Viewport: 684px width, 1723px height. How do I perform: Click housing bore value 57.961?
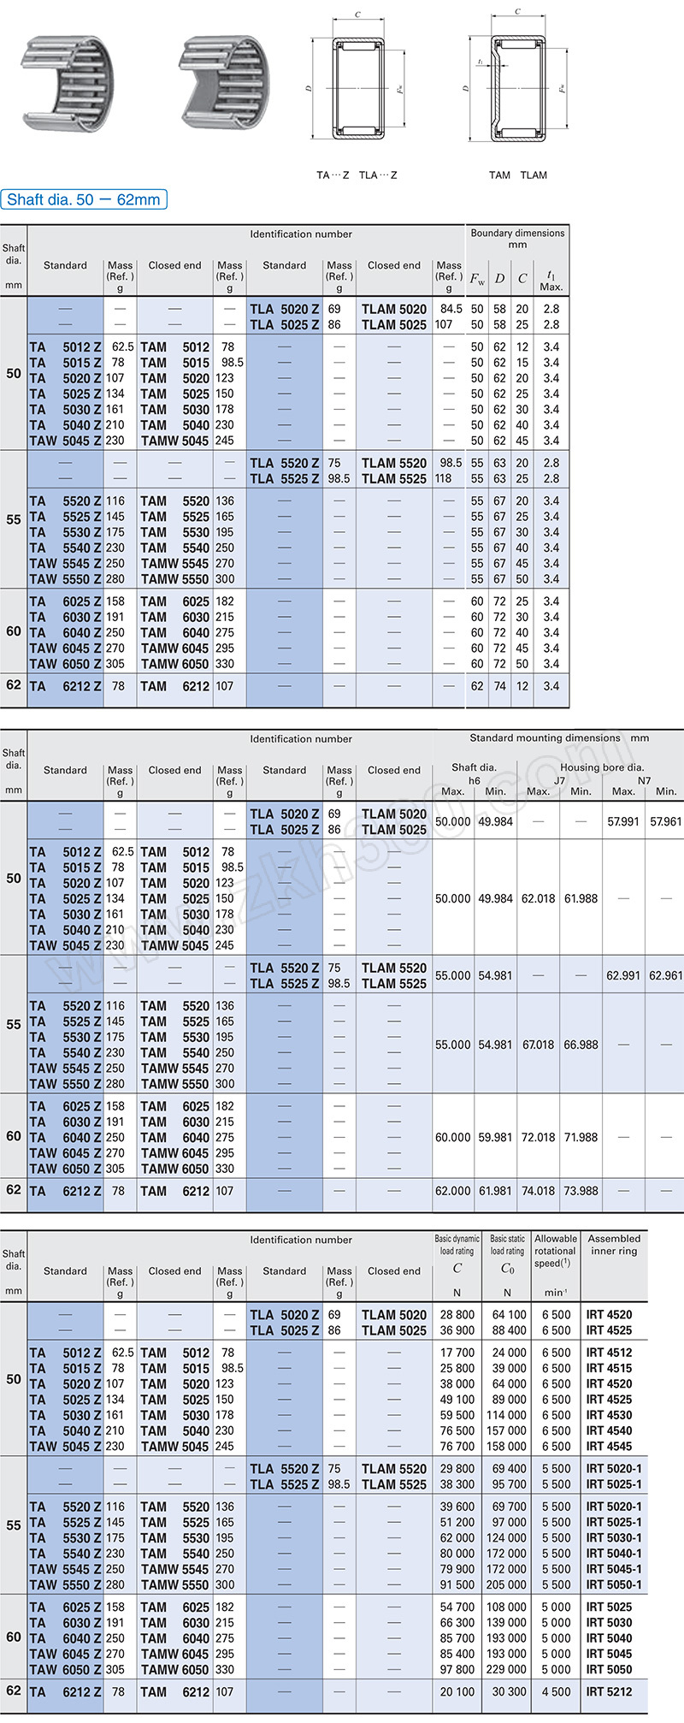666,821
